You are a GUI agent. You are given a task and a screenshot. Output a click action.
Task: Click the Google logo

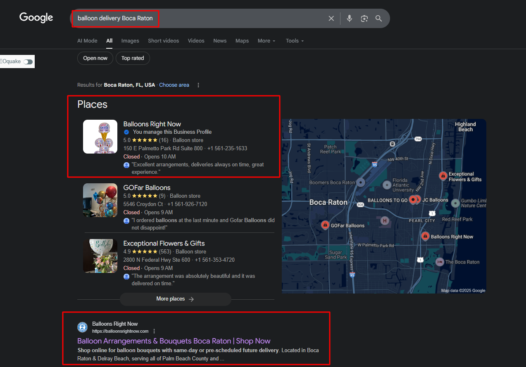(x=36, y=18)
